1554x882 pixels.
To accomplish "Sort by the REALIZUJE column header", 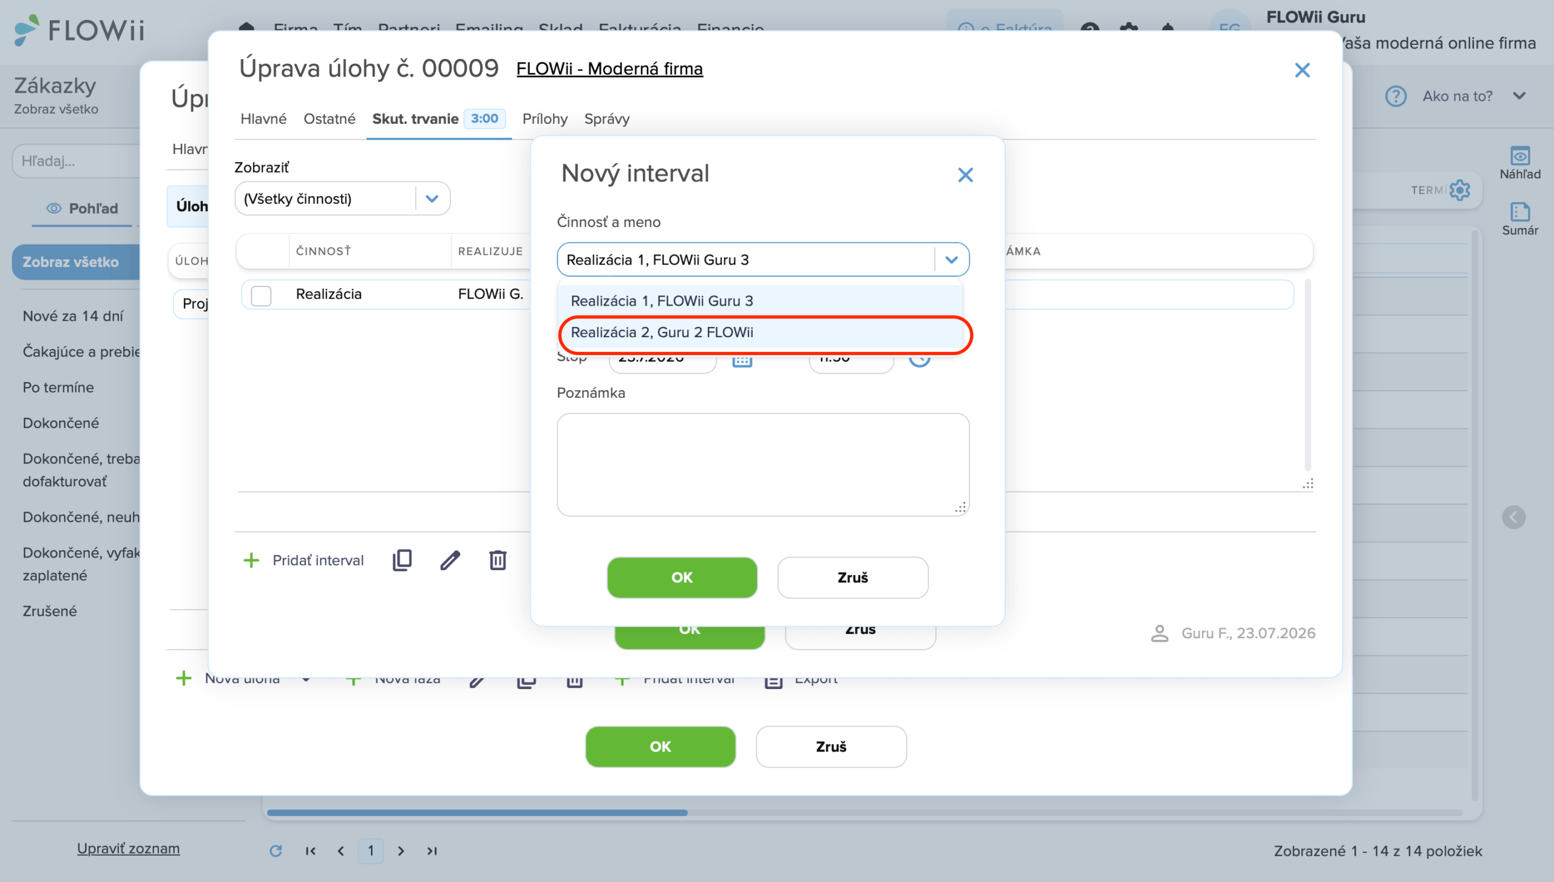I will [490, 251].
